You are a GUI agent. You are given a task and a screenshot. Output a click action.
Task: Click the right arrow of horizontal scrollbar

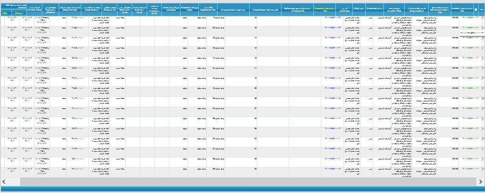[x=481, y=181]
